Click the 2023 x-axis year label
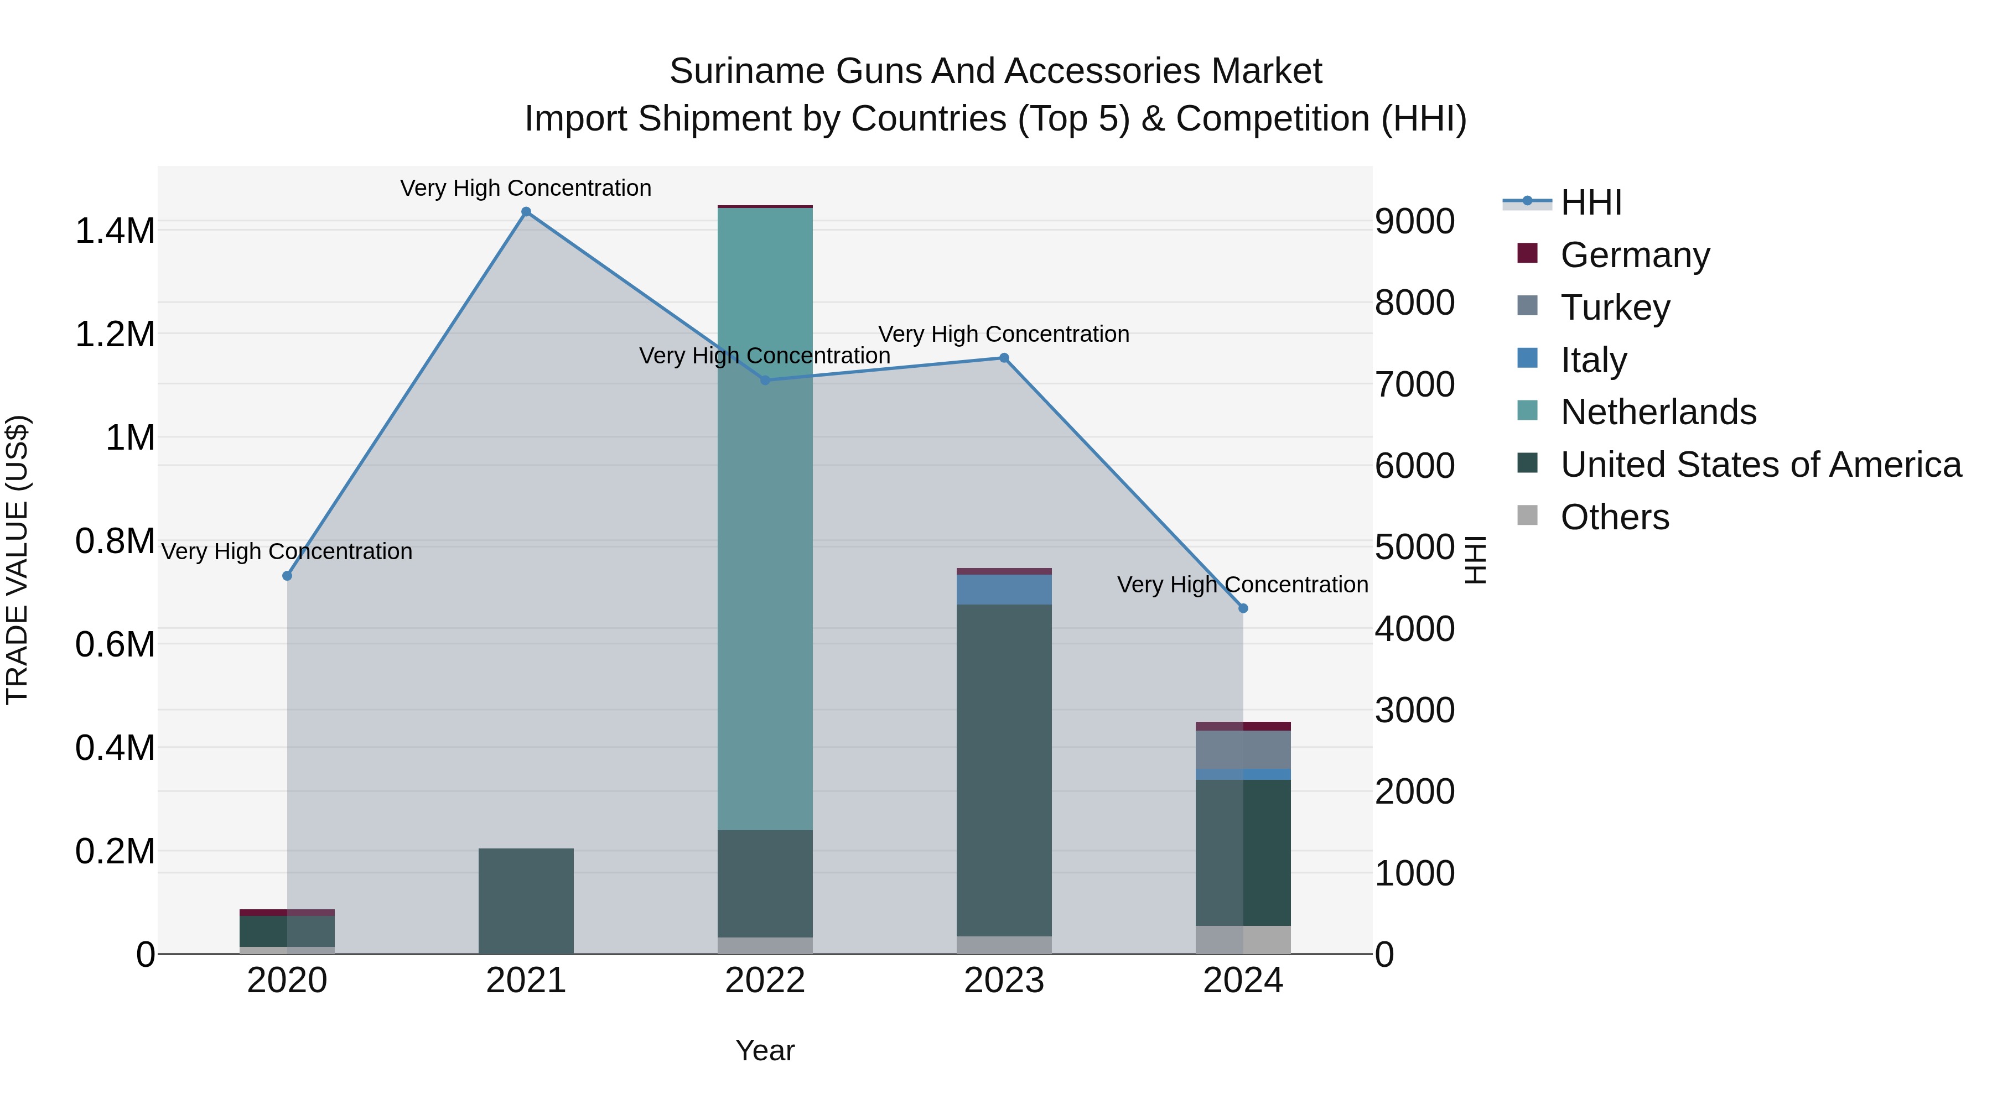This screenshot has height=1120, width=1992. click(x=1004, y=981)
